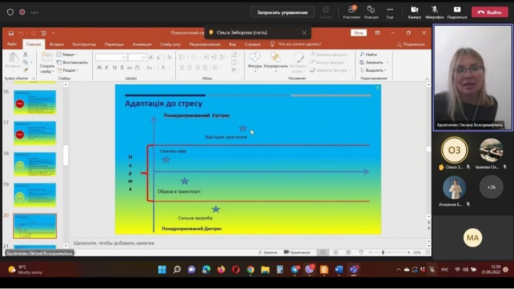The width and height of the screenshot is (514, 289).
Task: Toggle Bold (Ж) formatting
Action: tap(99, 67)
